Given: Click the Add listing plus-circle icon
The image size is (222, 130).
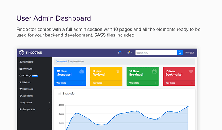Looking at the screenshot, I should [21, 96].
